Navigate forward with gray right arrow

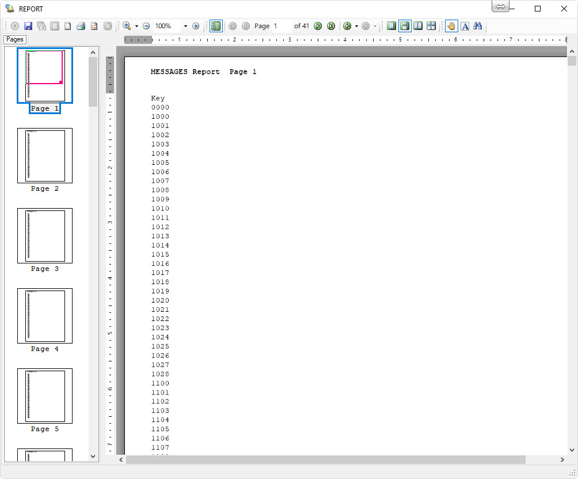(366, 26)
